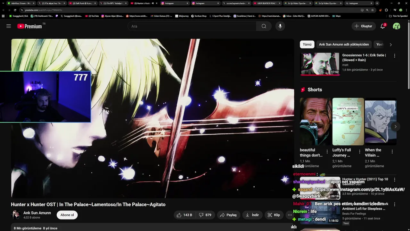
Task: Open 'Gnossiennes 1-6 | Erik Satie' title
Action: point(364,57)
